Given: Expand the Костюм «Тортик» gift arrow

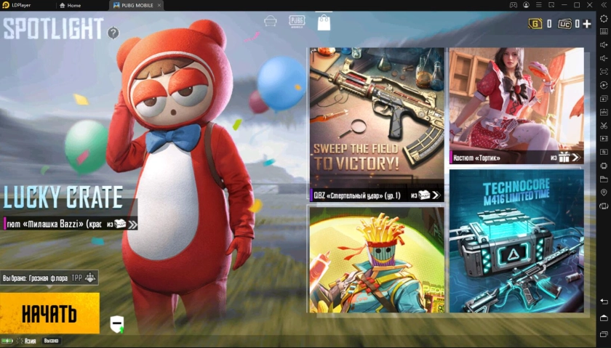Looking at the screenshot, I should click(575, 157).
